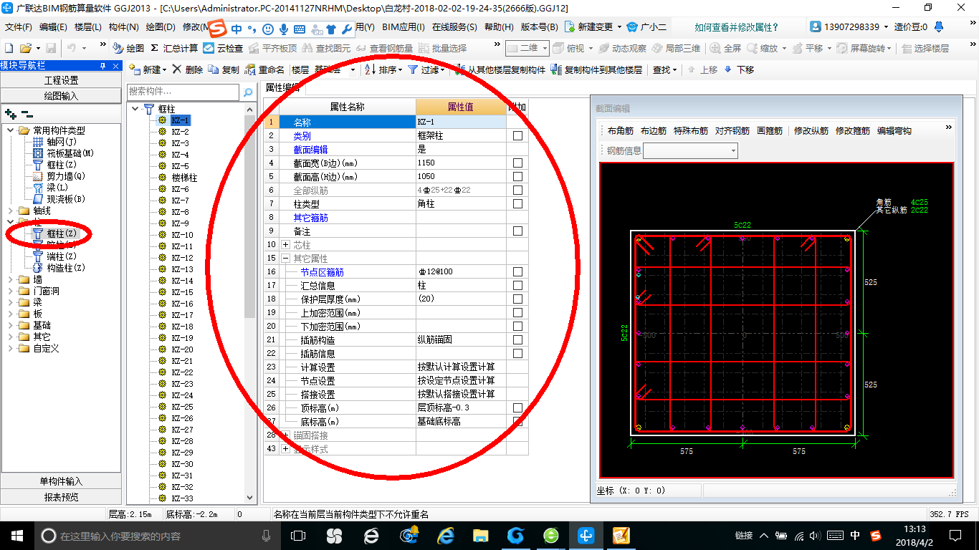Click 局部三维 partial 3D tool
The image size is (979, 550).
click(x=676, y=48)
